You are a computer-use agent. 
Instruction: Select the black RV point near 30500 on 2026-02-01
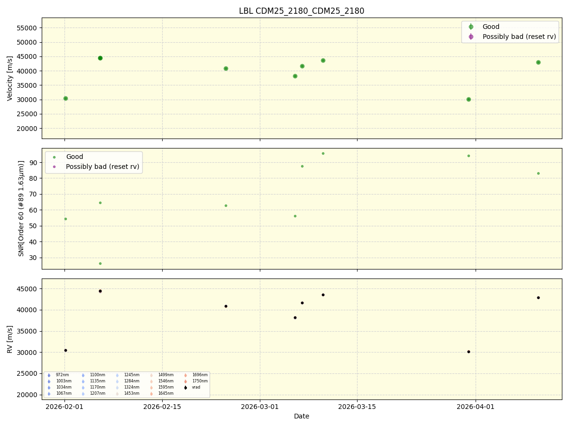[x=65, y=350]
